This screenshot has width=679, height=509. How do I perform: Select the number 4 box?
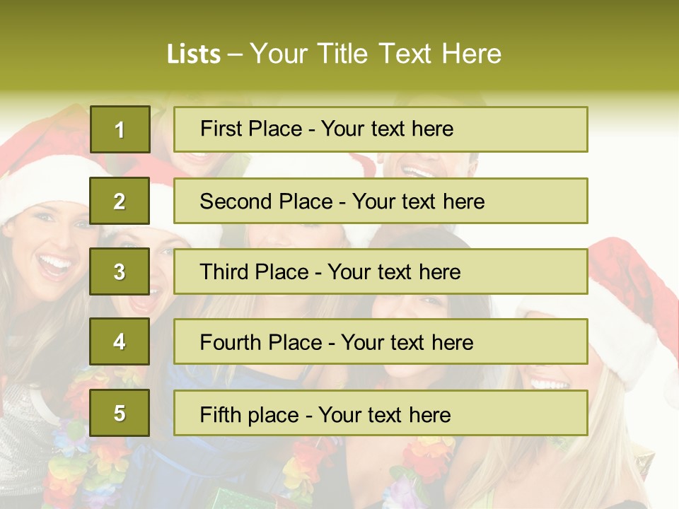[120, 341]
